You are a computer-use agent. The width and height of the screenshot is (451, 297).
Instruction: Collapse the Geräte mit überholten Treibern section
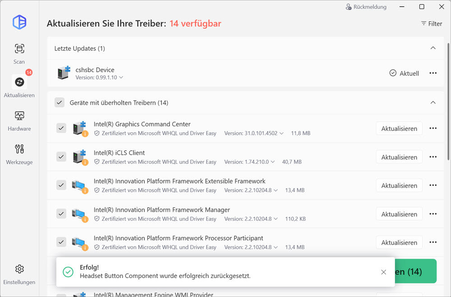point(433,102)
